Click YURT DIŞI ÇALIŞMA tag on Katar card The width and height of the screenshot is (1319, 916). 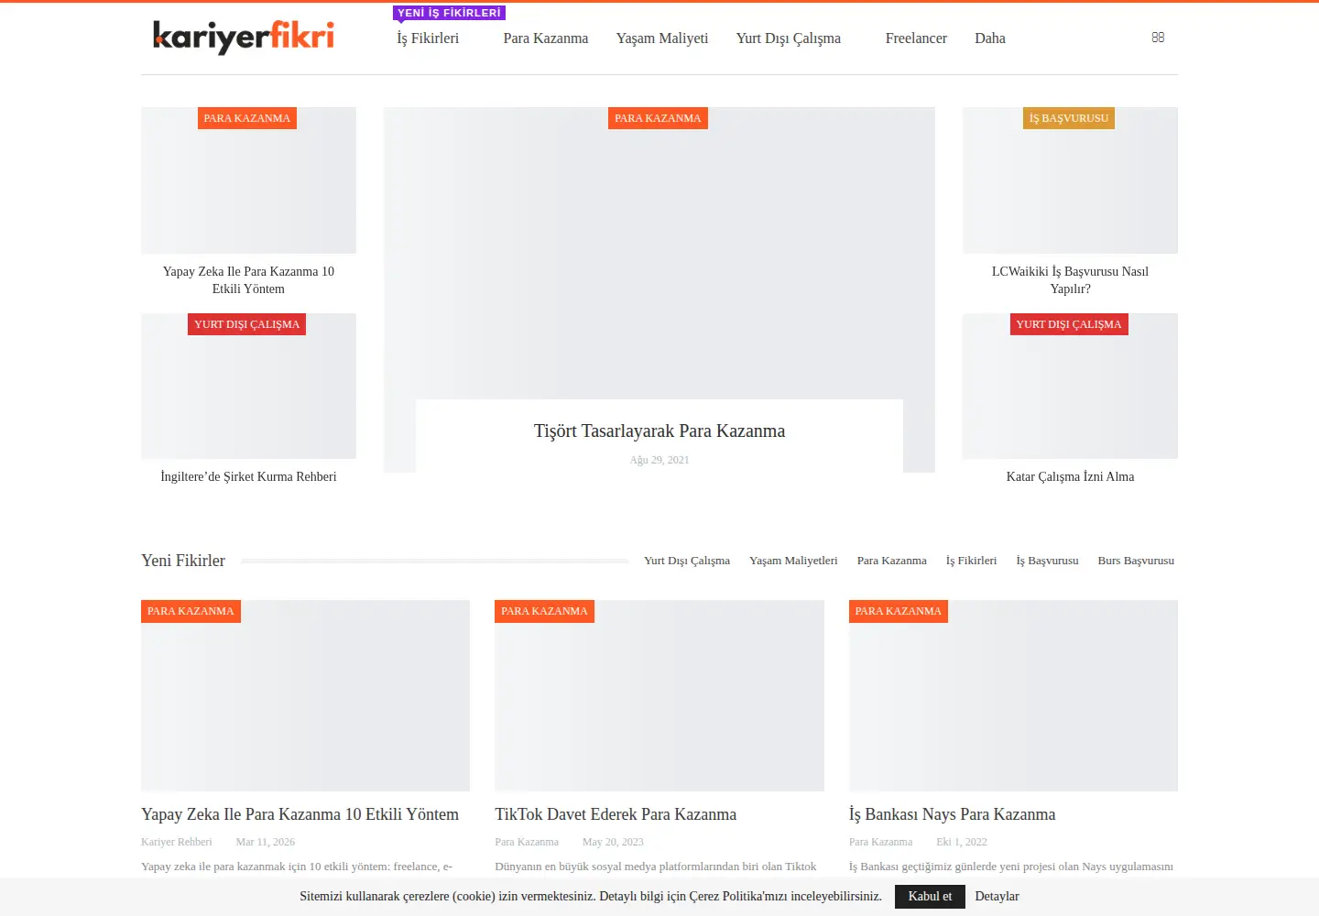pyautogui.click(x=1069, y=324)
